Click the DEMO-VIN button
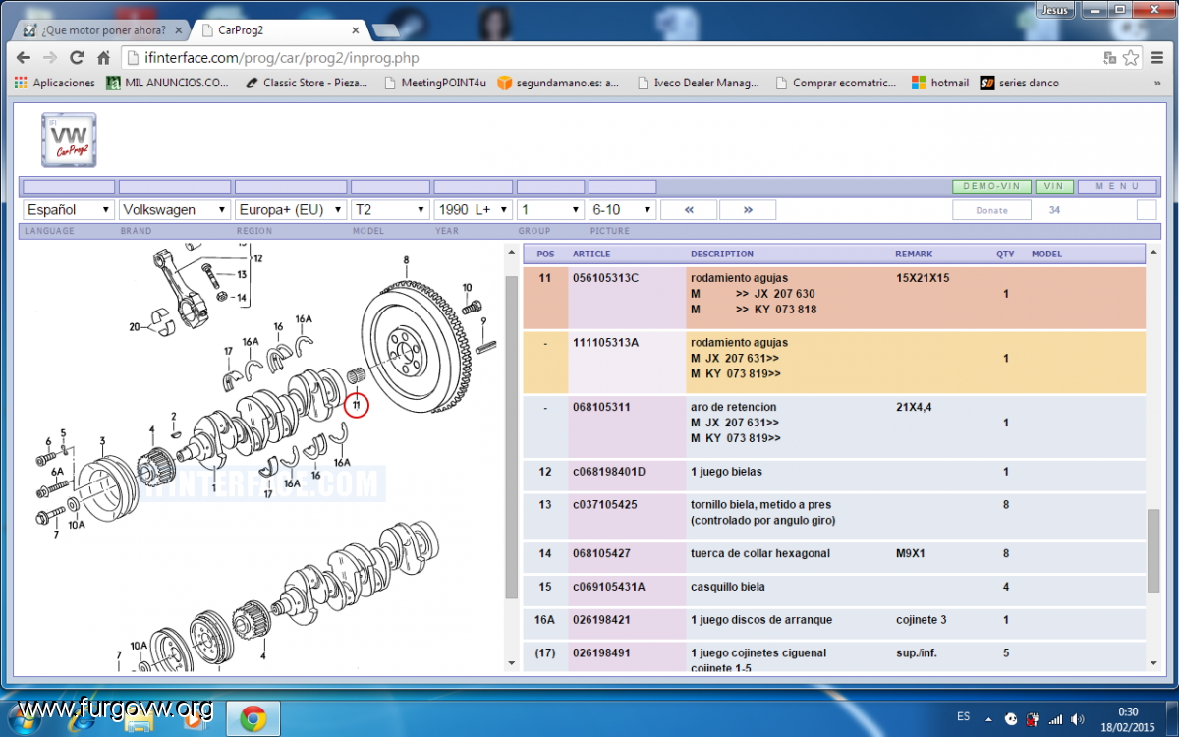 tap(991, 186)
